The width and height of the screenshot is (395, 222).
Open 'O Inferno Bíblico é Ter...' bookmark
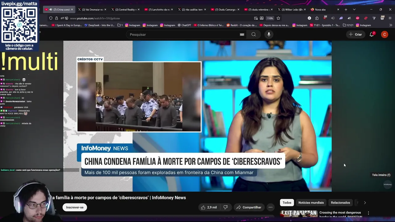click(209, 25)
